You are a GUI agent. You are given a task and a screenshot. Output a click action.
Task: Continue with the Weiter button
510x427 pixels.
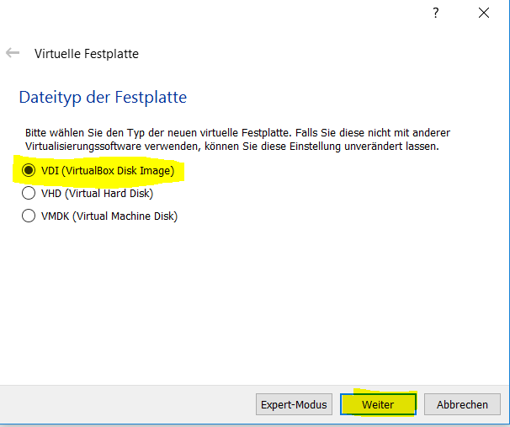pyautogui.click(x=378, y=404)
